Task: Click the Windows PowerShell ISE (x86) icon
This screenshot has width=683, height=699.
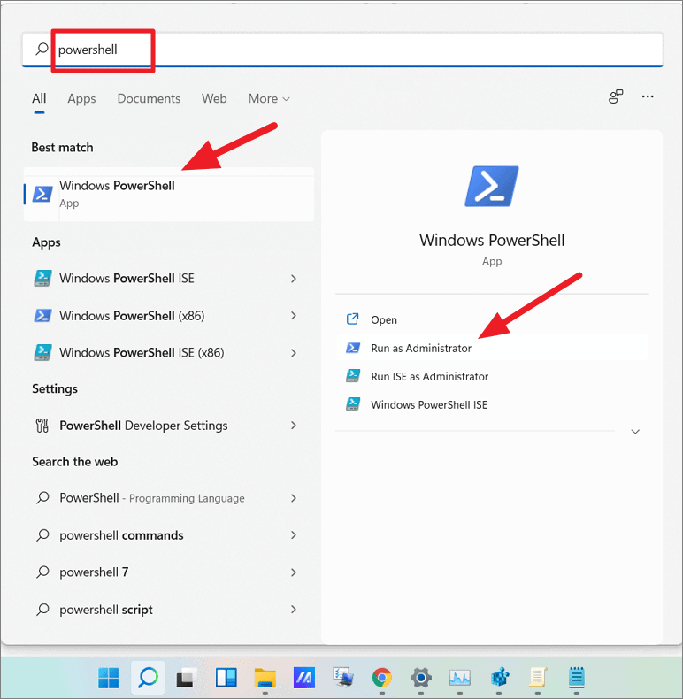Action: pos(42,353)
